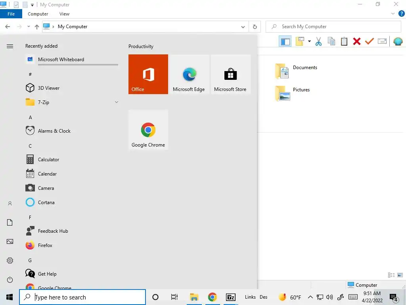Open touch keyboard tray icon

[353, 297]
